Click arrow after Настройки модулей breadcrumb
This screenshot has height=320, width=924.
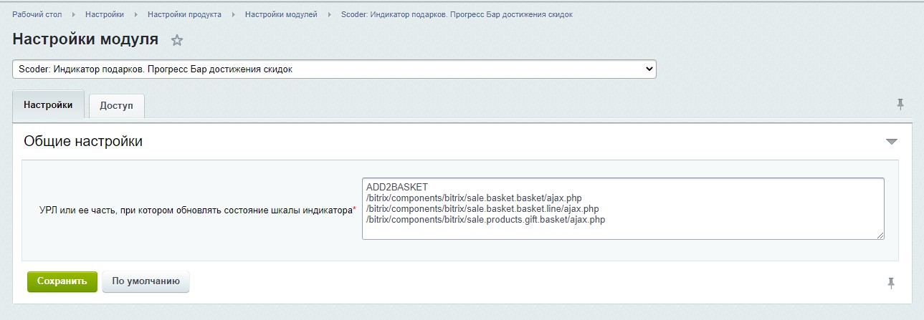(x=329, y=14)
